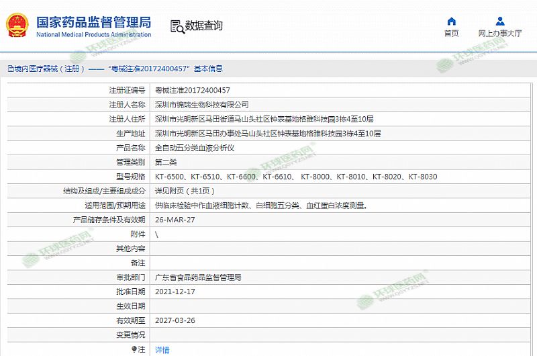Image resolution: width=537 pixels, height=356 pixels.
Task: Click the 国家药品监督管理局 site title
Action: click(93, 22)
